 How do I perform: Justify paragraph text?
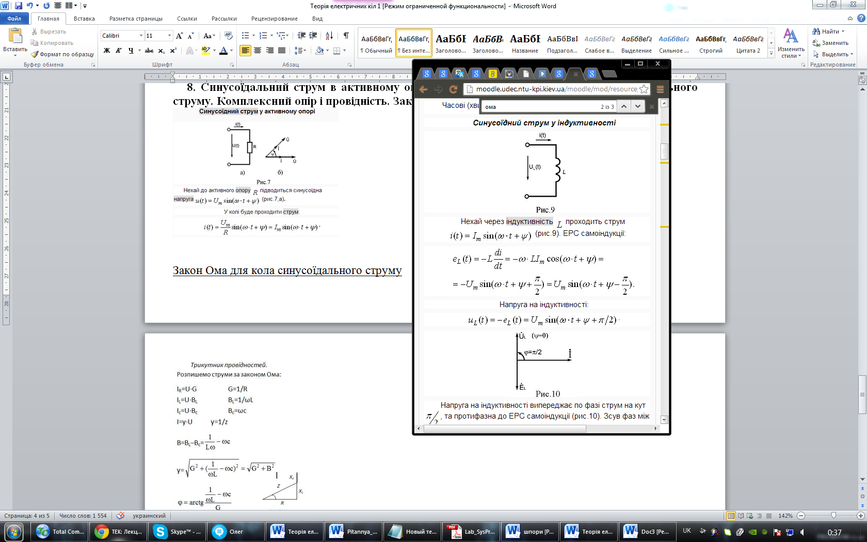282,51
